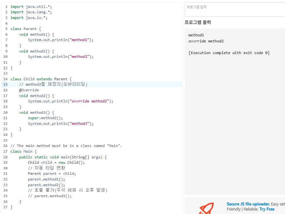The height and width of the screenshot is (214, 285).
Task: Click the '프로그램 출력' heading
Action: coord(198,22)
